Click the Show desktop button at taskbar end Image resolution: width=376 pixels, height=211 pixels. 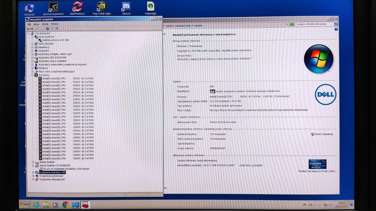tap(352, 205)
